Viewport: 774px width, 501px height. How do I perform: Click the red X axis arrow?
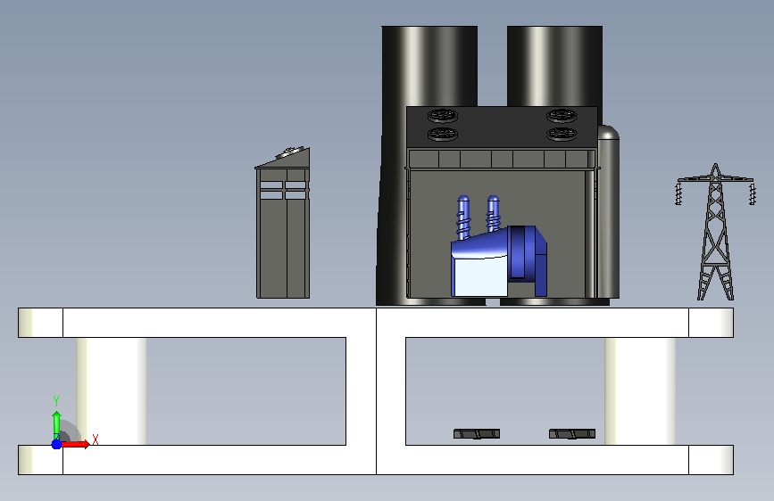click(77, 444)
